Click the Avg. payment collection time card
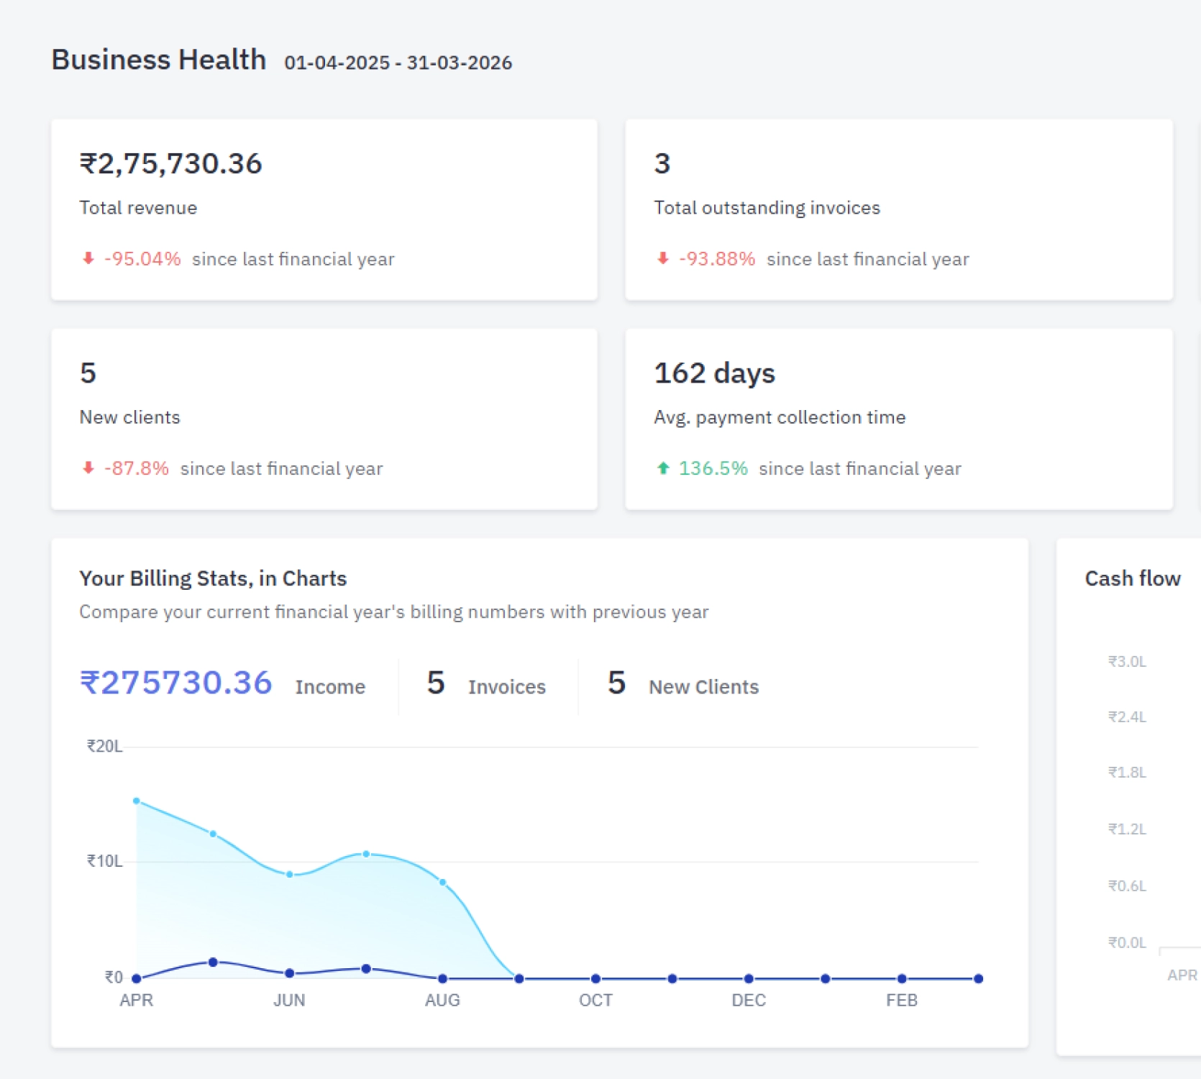The image size is (1201, 1079). tap(899, 419)
